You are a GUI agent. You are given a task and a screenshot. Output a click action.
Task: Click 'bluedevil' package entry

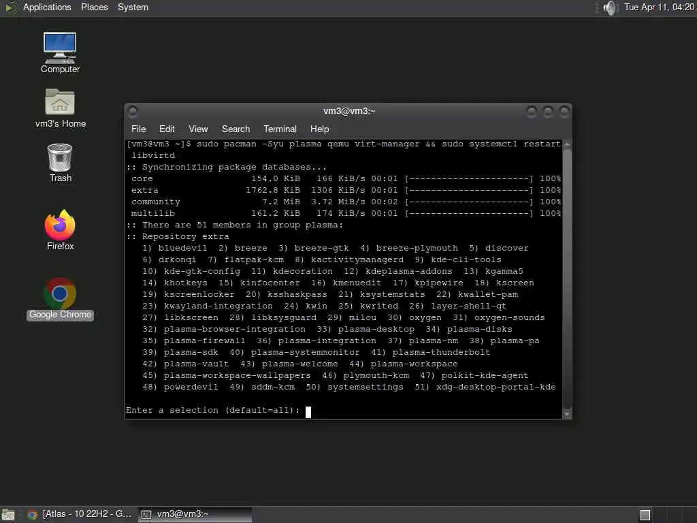click(182, 248)
